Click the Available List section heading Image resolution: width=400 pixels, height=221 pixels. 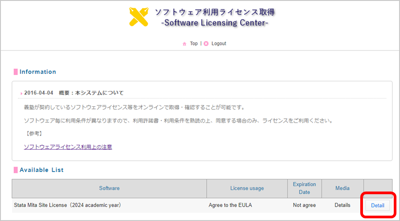coord(42,170)
